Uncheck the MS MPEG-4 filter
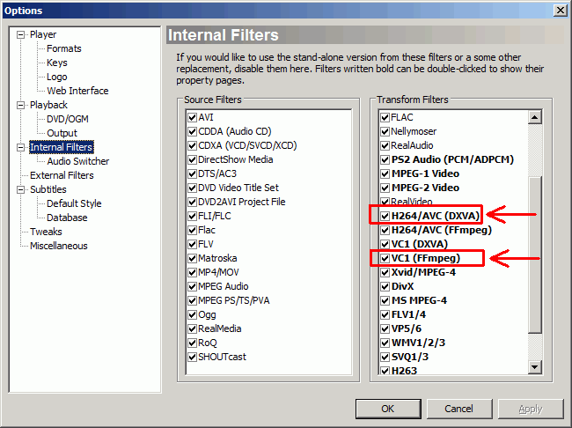Viewport: 572px width, 428px height. (385, 301)
